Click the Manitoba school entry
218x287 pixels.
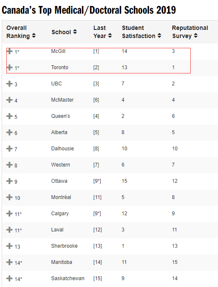click(x=61, y=262)
